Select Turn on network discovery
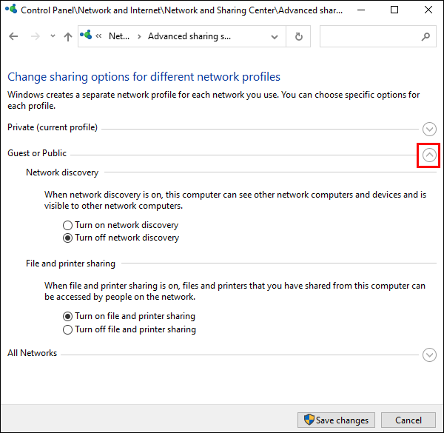This screenshot has height=433, width=444. 67,226
